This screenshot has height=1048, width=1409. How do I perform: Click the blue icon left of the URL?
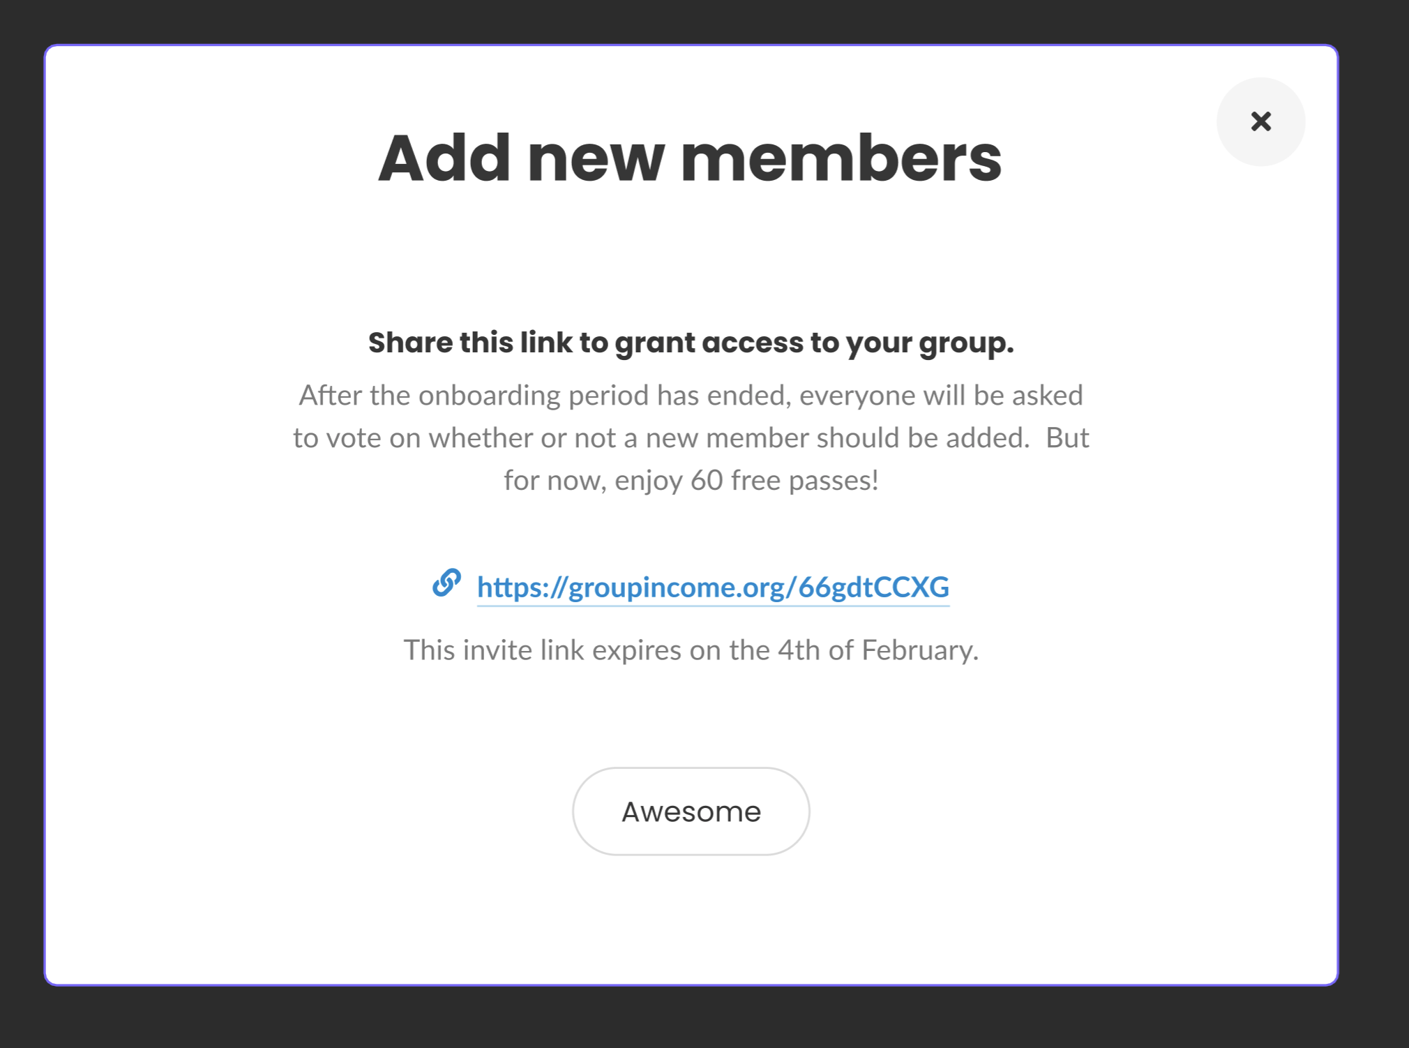(x=446, y=583)
